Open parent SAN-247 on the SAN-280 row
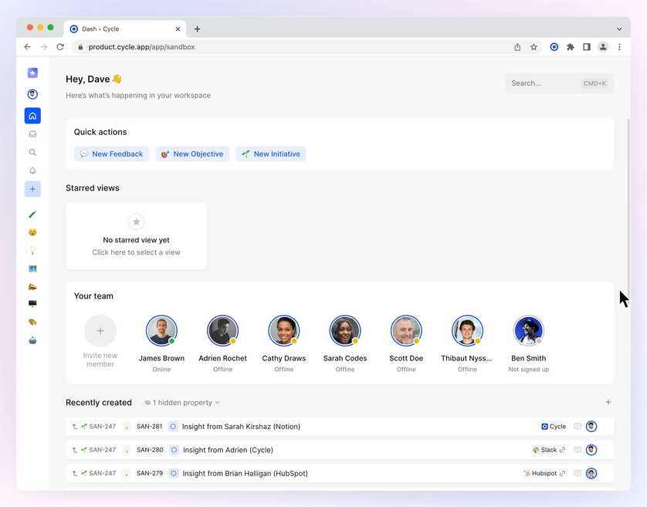647x507 pixels. pos(98,450)
